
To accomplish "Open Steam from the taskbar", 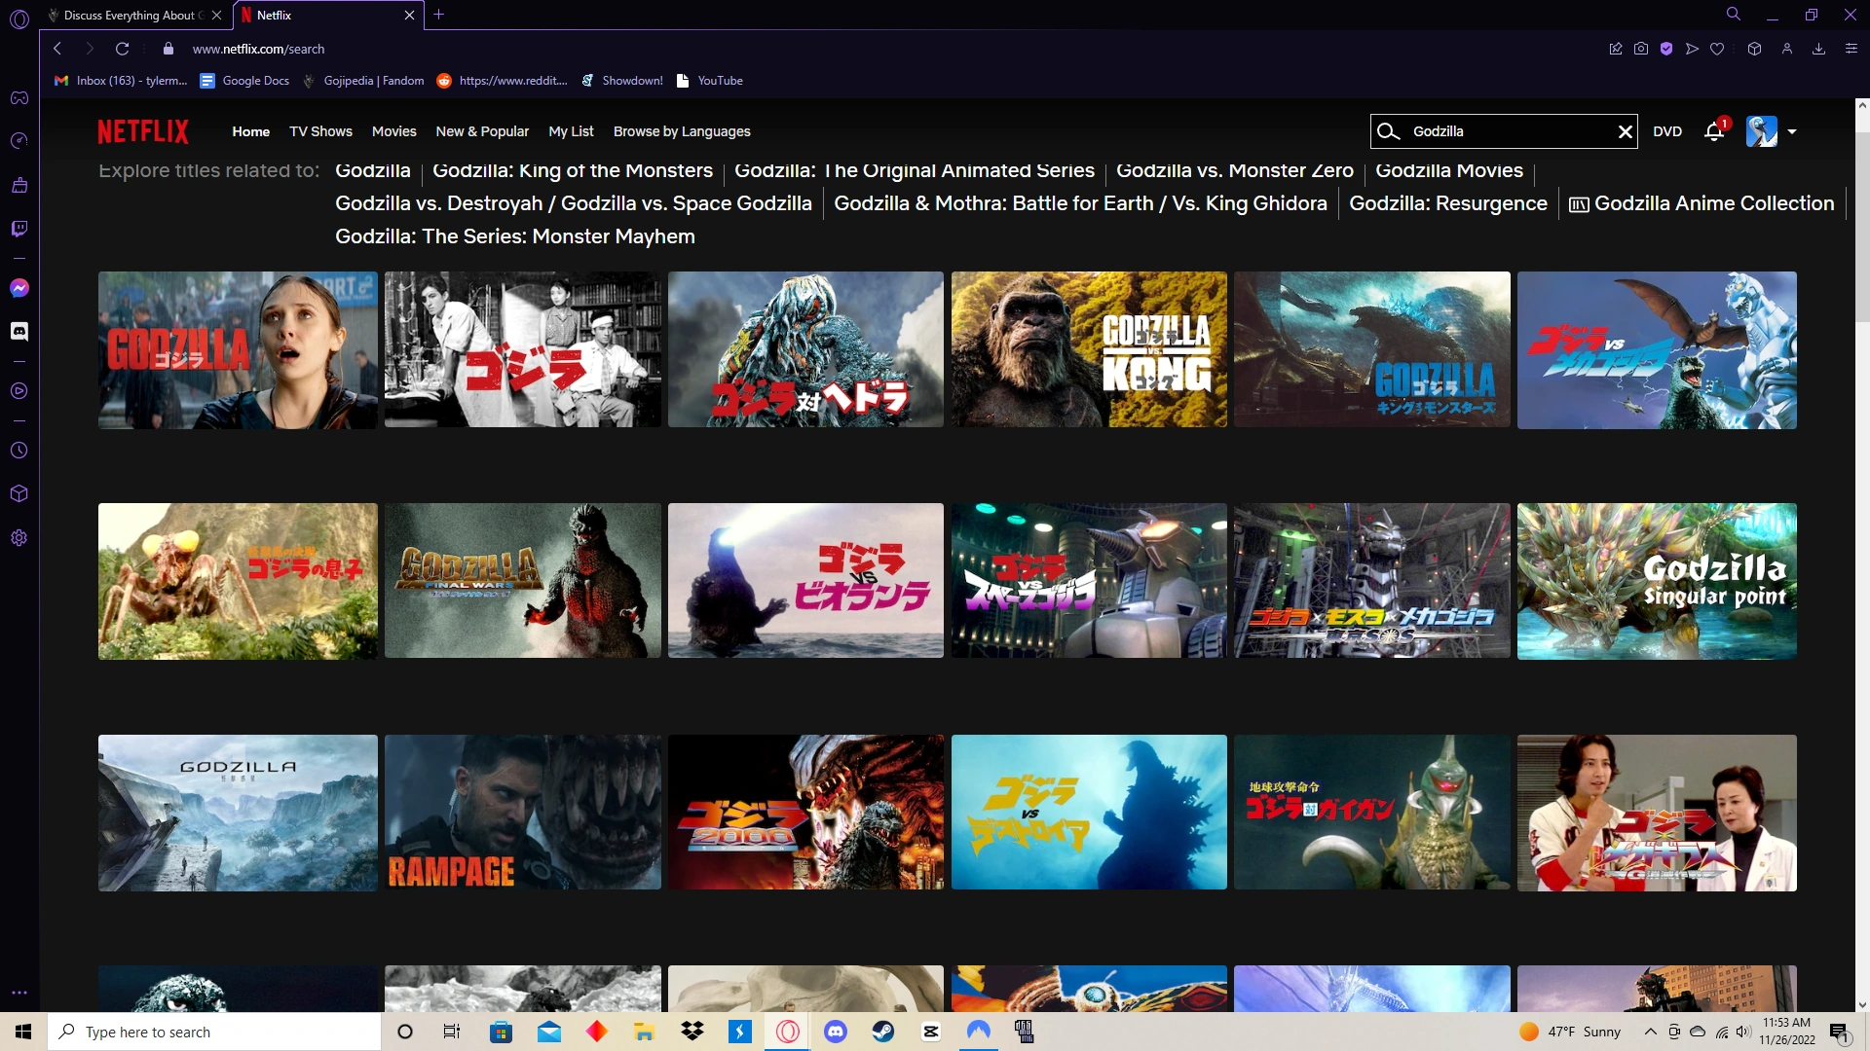I will click(883, 1032).
